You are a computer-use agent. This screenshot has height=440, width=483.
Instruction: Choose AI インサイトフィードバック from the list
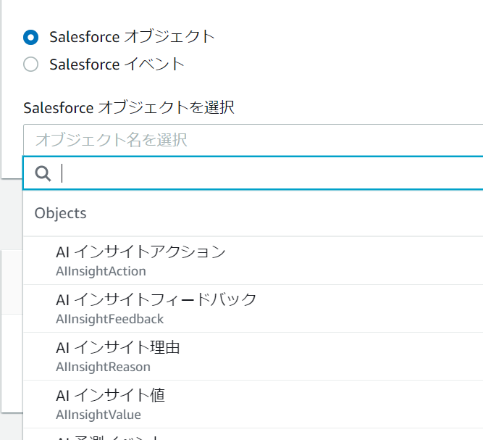(156, 300)
